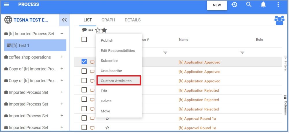
Task: Check the Approval Round 1a row checkbox
Action: (x=84, y=118)
